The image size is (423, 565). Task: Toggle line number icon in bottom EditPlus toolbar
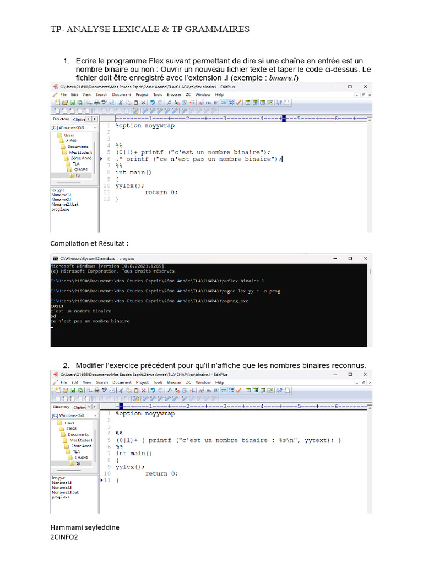tap(232, 390)
